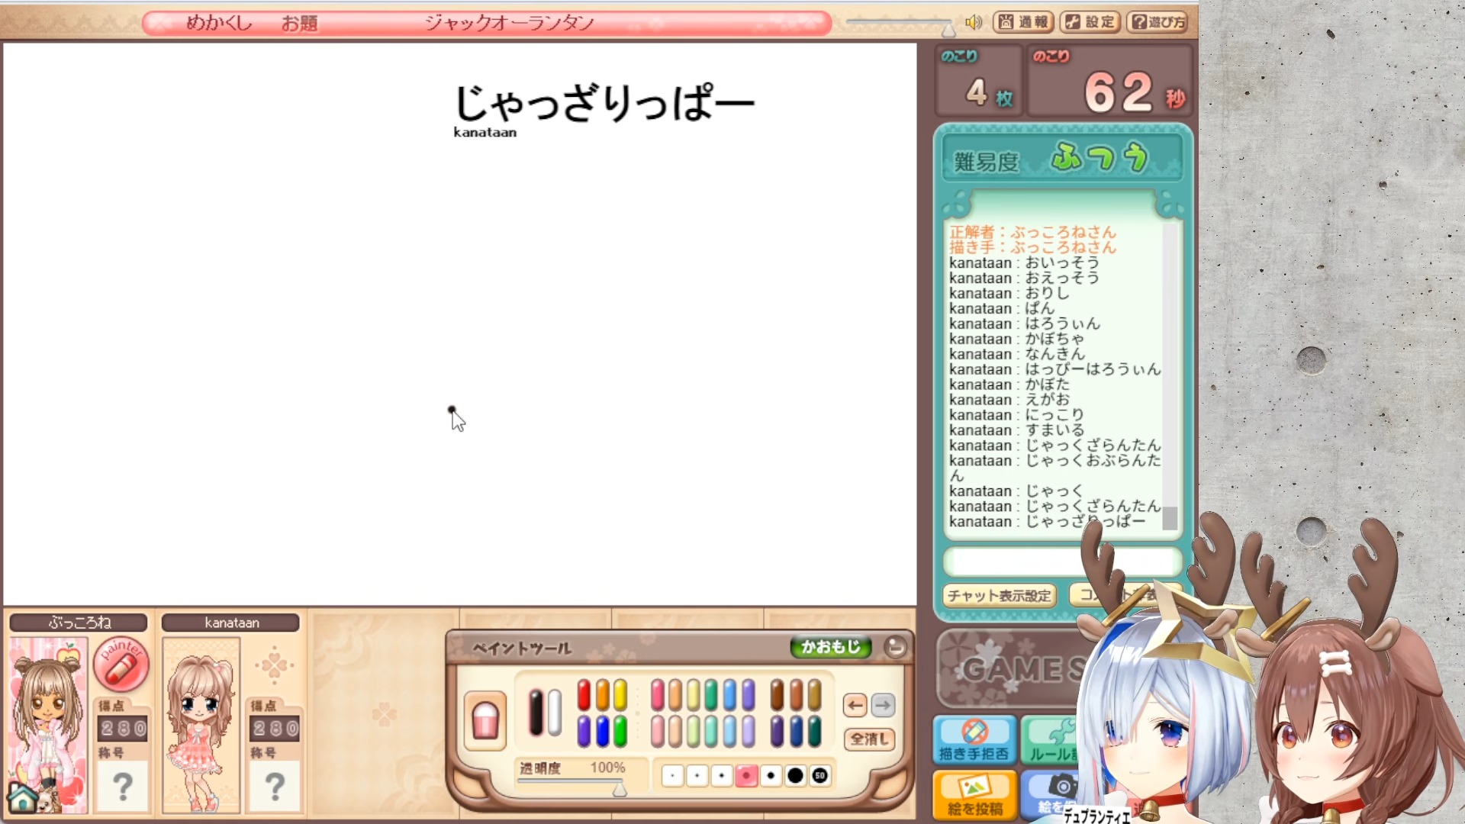Image resolution: width=1465 pixels, height=824 pixels.
Task: Click 全消し to clear the canvas
Action: coord(869,739)
